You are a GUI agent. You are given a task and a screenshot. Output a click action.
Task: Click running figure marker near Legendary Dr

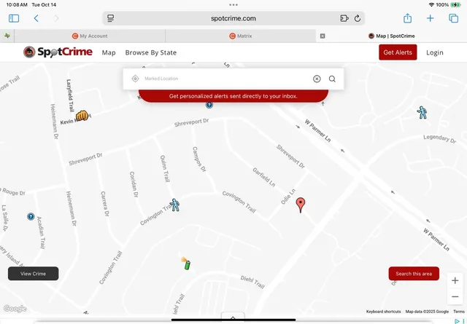coord(422,112)
